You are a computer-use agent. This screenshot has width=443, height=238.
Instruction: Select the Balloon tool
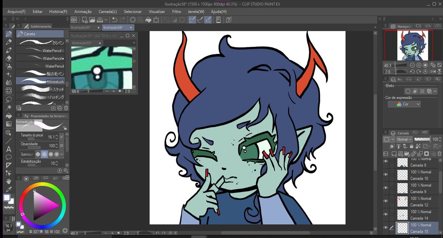(x=8, y=157)
